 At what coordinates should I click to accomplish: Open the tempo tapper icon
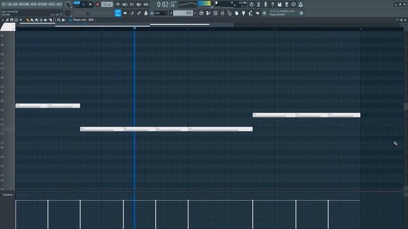click(x=251, y=13)
